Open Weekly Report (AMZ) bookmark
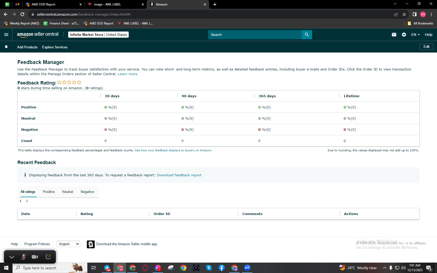 [x=22, y=23]
